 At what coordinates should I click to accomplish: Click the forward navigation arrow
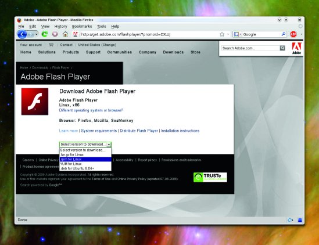[x=31, y=34]
